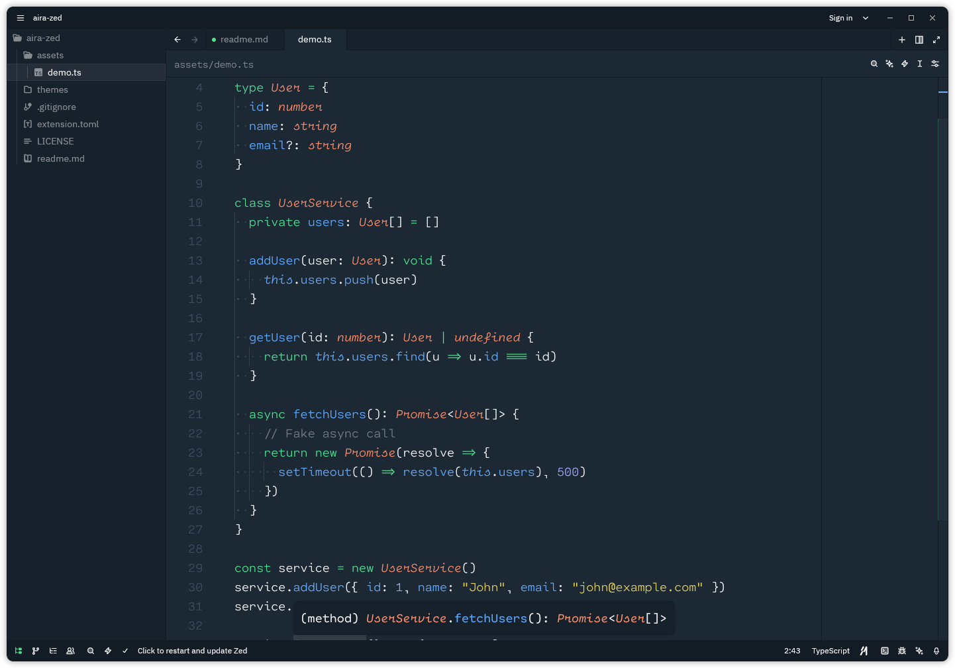Open the collaboration panel

70,651
